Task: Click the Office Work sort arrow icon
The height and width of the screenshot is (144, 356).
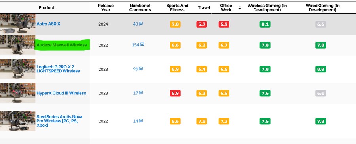Action: pos(240,8)
